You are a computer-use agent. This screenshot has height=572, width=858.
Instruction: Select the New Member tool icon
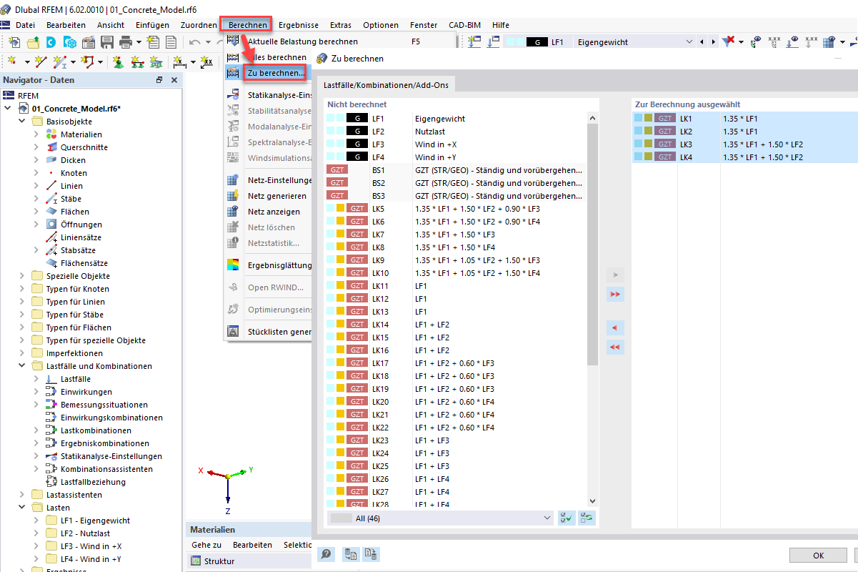(x=61, y=62)
